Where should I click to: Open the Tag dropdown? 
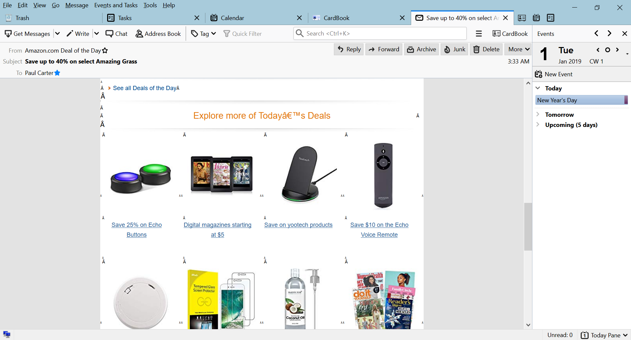[204, 34]
